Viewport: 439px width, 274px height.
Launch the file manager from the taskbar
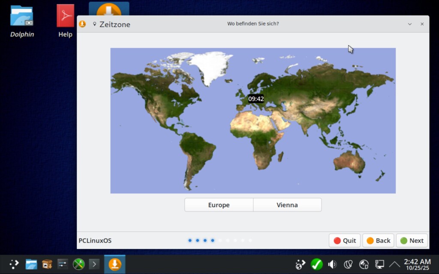click(31, 264)
